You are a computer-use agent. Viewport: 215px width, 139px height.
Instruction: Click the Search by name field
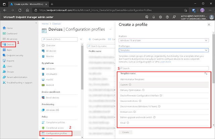pyautogui.click(x=101, y=46)
